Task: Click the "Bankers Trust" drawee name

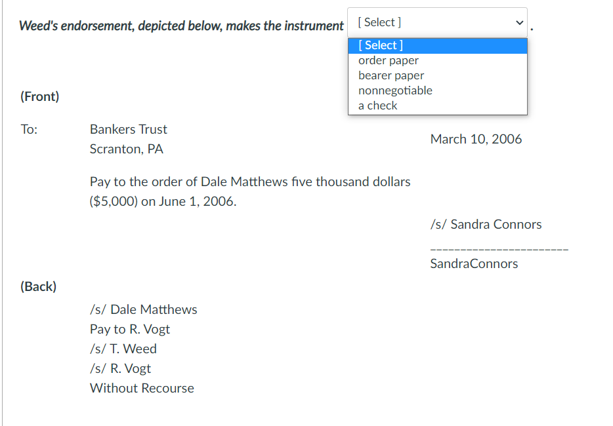Action: click(x=128, y=129)
